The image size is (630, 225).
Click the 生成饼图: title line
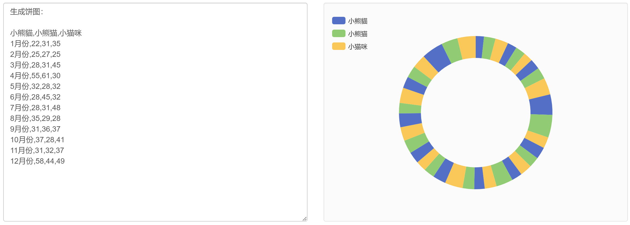coord(26,11)
